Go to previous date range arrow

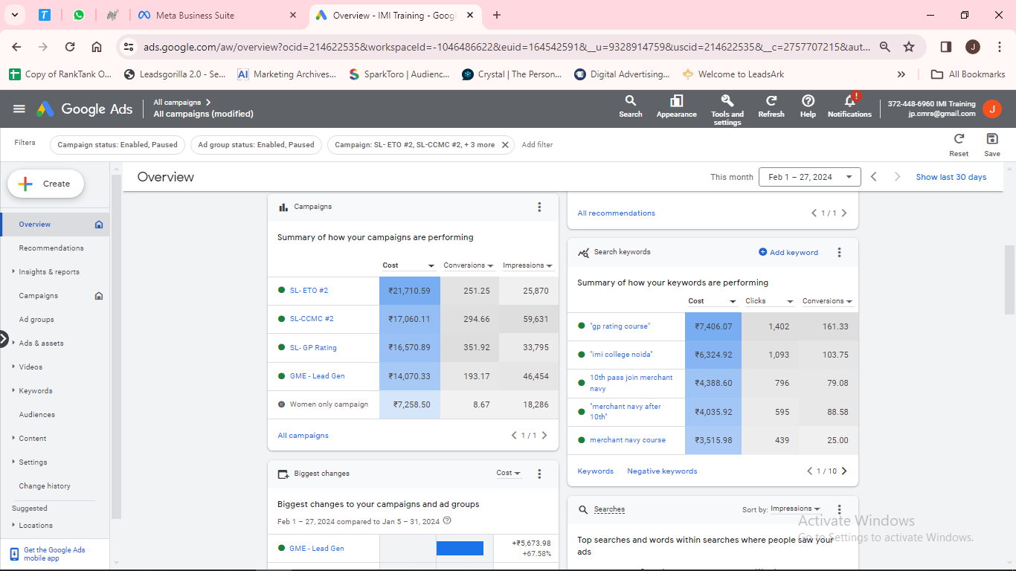coord(874,177)
